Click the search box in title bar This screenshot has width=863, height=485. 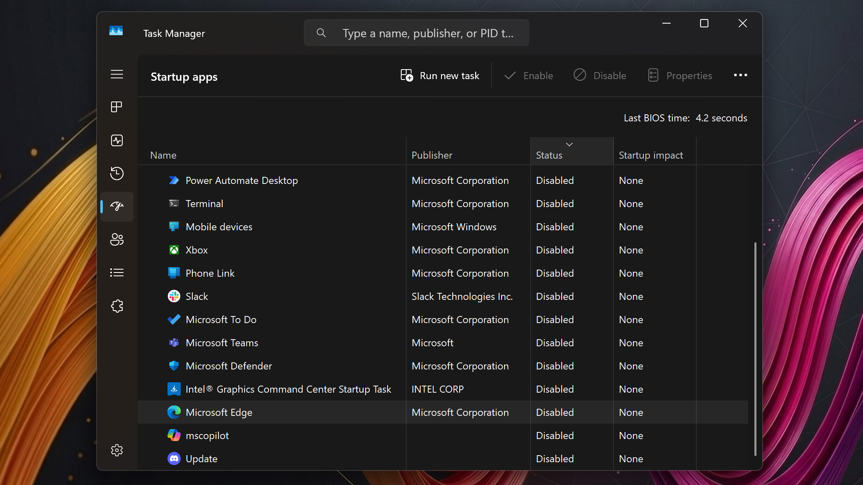point(417,33)
